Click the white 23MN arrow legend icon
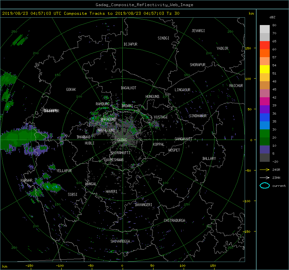 tap(265, 178)
